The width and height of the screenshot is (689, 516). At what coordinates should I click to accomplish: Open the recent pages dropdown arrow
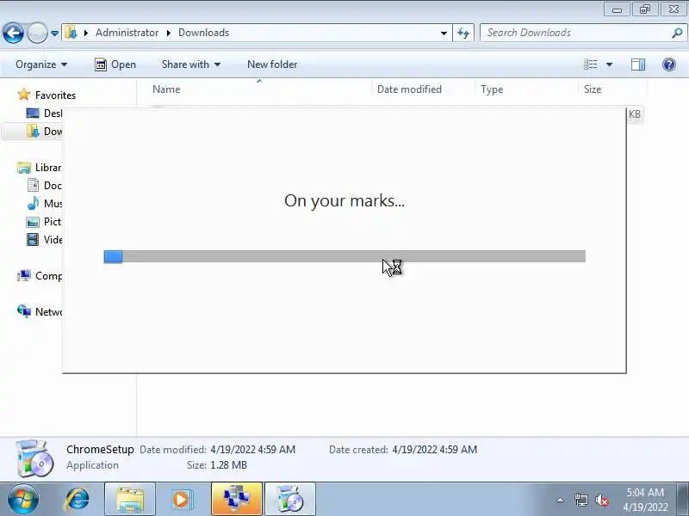point(54,34)
